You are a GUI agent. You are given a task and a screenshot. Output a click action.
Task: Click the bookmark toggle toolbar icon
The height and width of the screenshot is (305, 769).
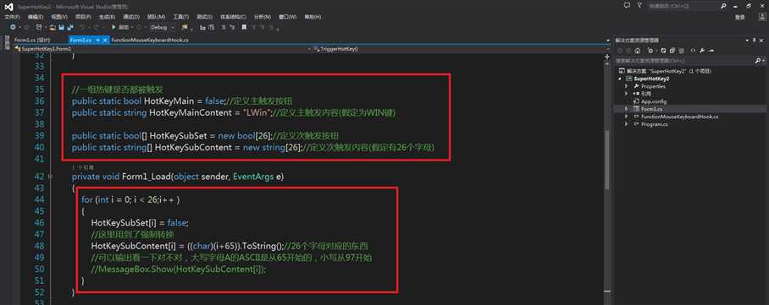pyautogui.click(x=244, y=27)
